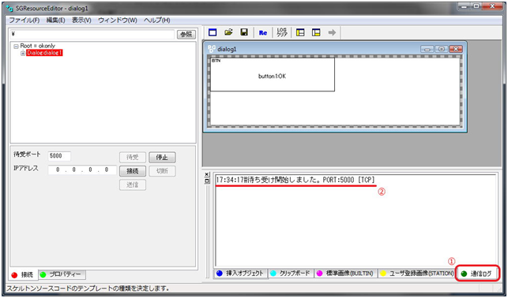Toggle the left pane layout icon
This screenshot has height=298, width=508.
coord(300,32)
